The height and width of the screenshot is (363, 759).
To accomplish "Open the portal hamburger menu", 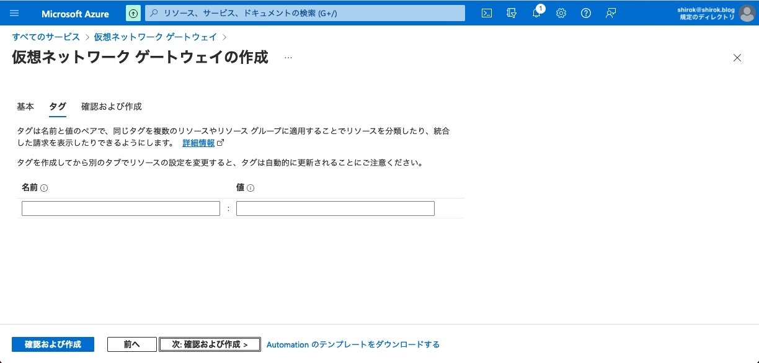I will point(14,13).
